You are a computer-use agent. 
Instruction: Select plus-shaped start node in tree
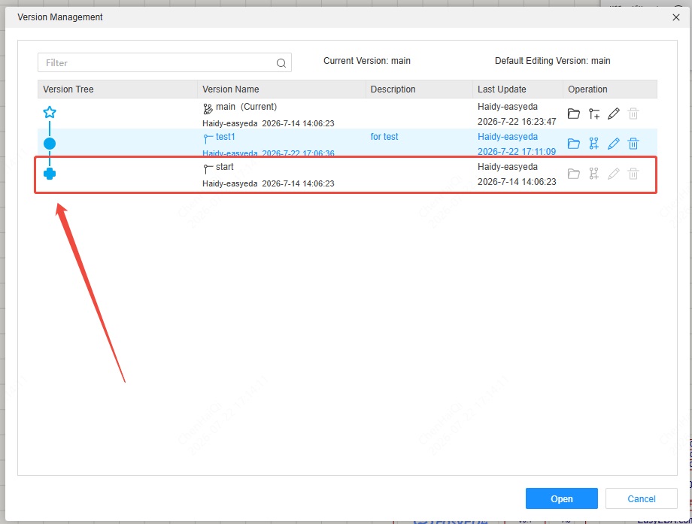[50, 174]
